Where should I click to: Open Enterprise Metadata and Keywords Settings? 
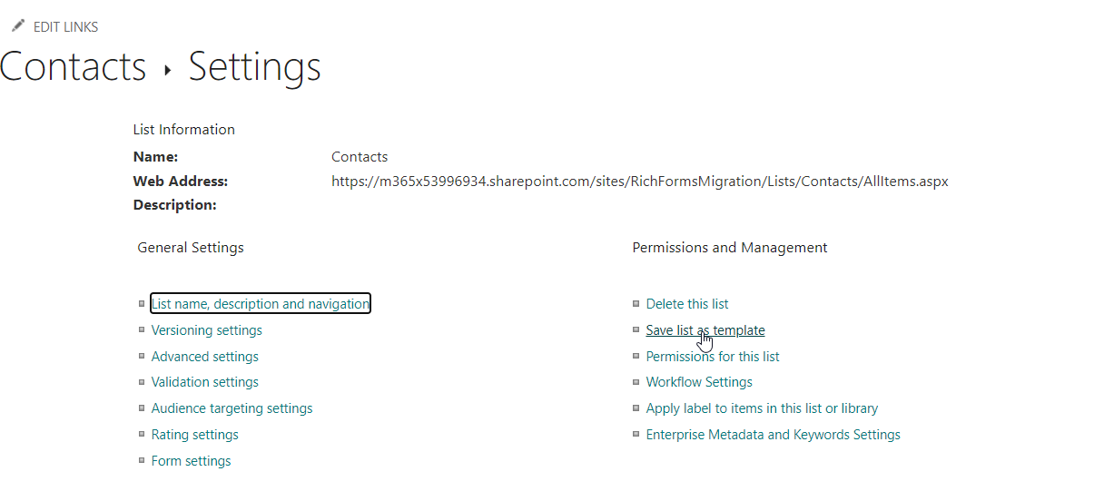pyautogui.click(x=774, y=435)
